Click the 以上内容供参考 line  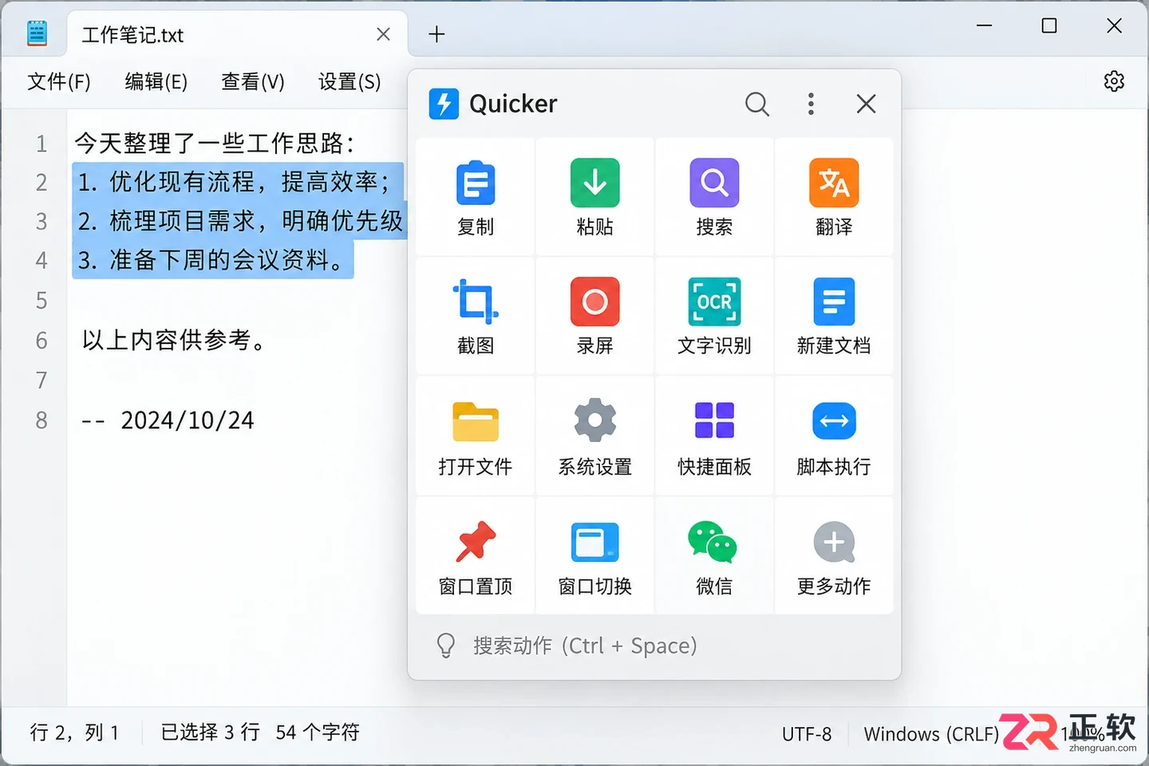tap(174, 341)
